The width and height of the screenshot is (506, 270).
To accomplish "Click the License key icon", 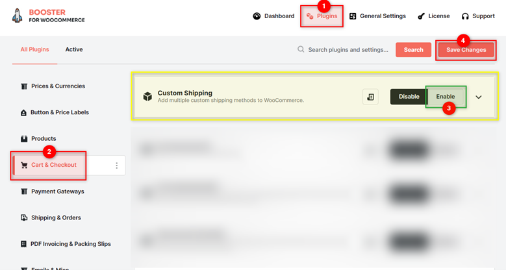I will point(421,16).
